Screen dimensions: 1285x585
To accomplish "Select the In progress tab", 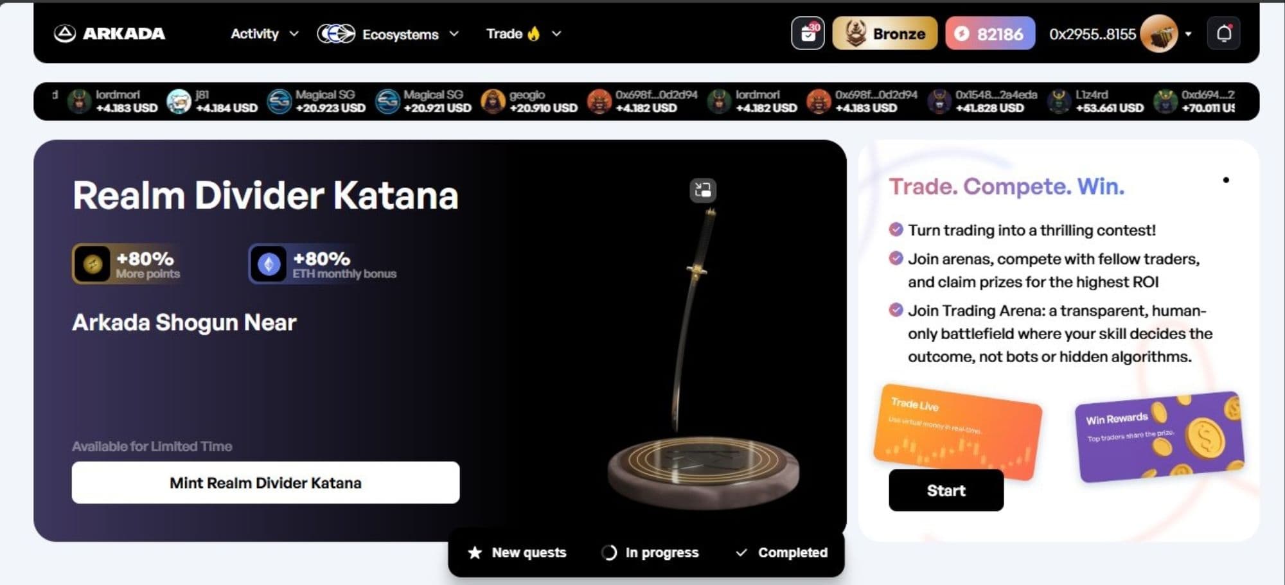I will 650,552.
